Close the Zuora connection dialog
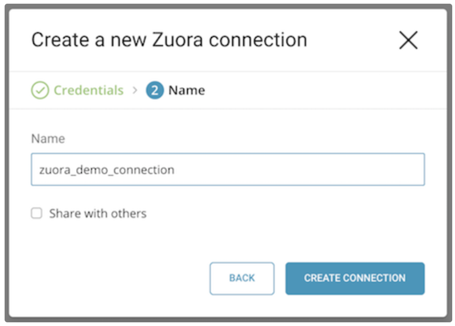Screen dimensions: 455x326 click(x=408, y=41)
